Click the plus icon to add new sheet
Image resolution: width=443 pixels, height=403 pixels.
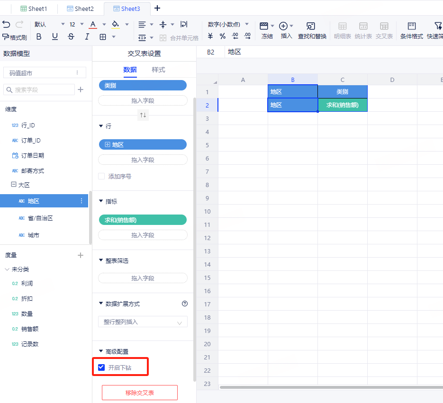tap(158, 9)
